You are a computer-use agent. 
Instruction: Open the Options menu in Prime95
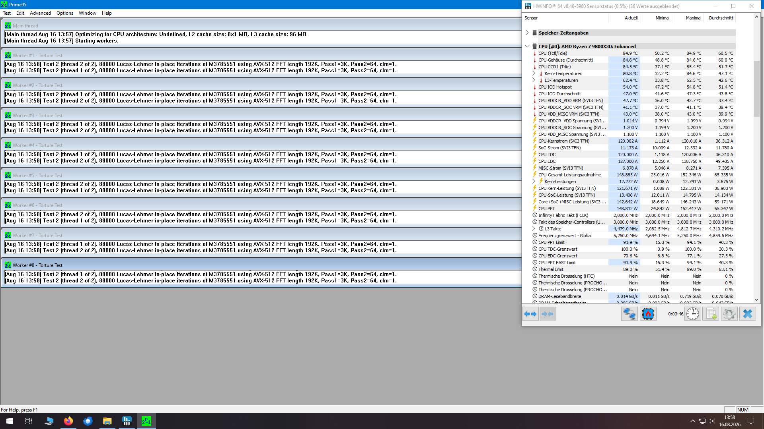65,13
